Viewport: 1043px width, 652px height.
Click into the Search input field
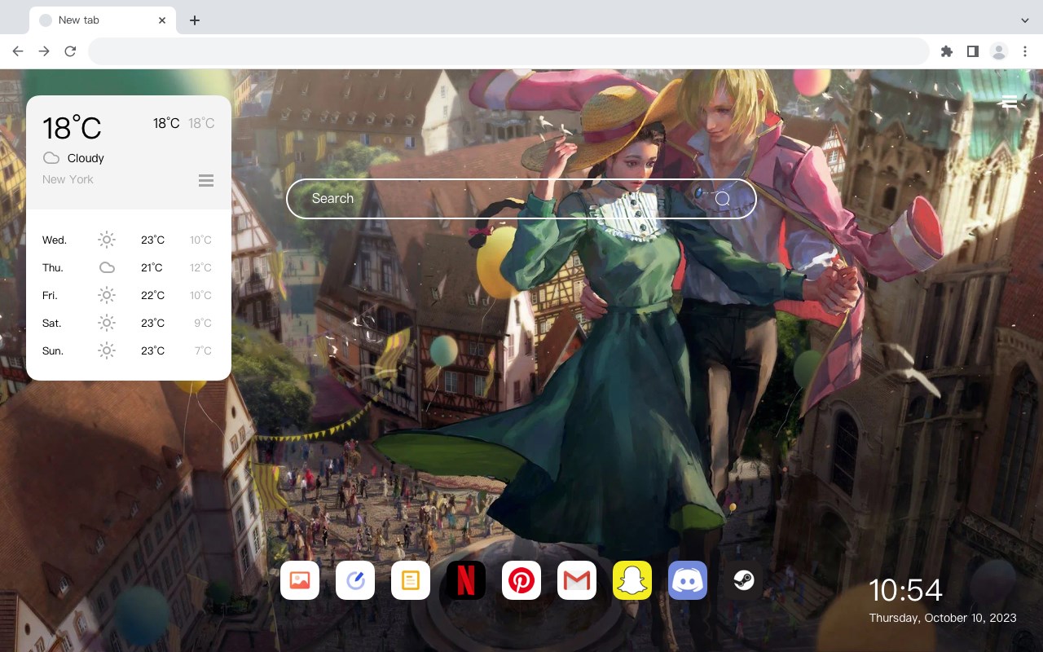[x=521, y=199]
